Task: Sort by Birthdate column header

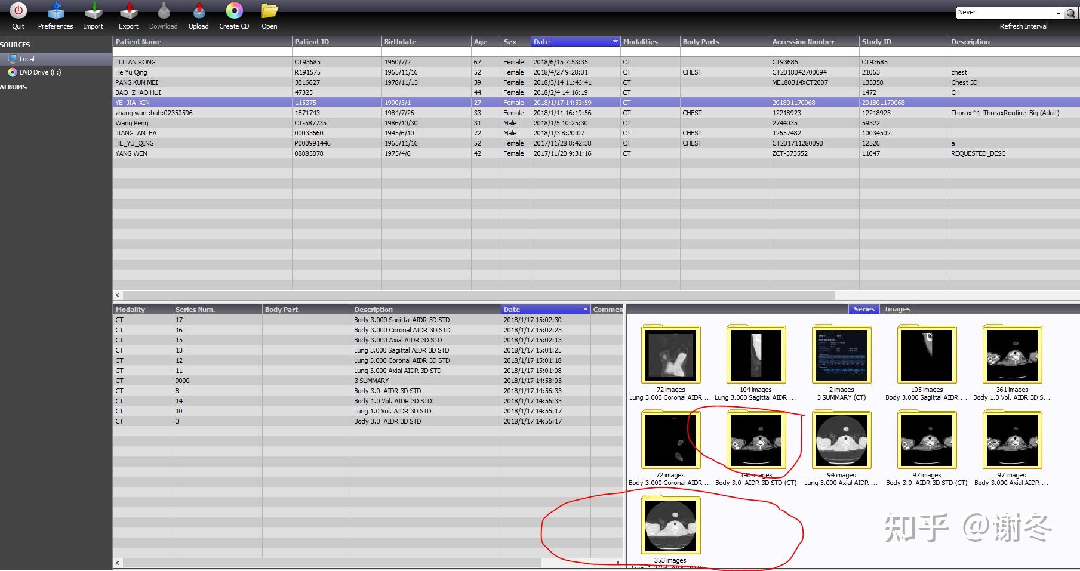Action: pos(426,42)
